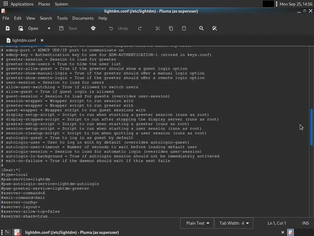
Task: Open the Edit menu
Action: point(17,18)
